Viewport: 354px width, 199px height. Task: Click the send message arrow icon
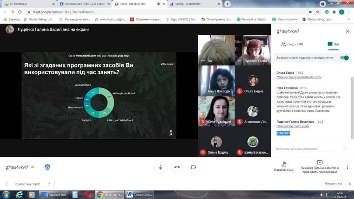click(x=345, y=149)
